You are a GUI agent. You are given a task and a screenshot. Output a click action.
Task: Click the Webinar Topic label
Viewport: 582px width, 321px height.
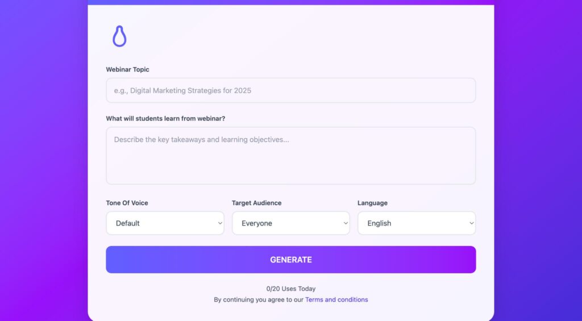[127, 69]
